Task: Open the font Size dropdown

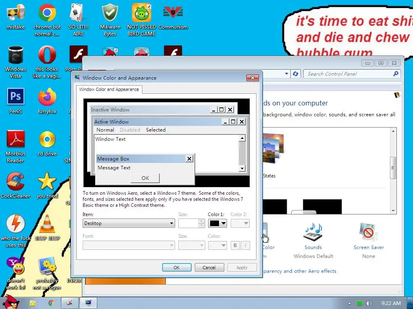Action: (192, 245)
